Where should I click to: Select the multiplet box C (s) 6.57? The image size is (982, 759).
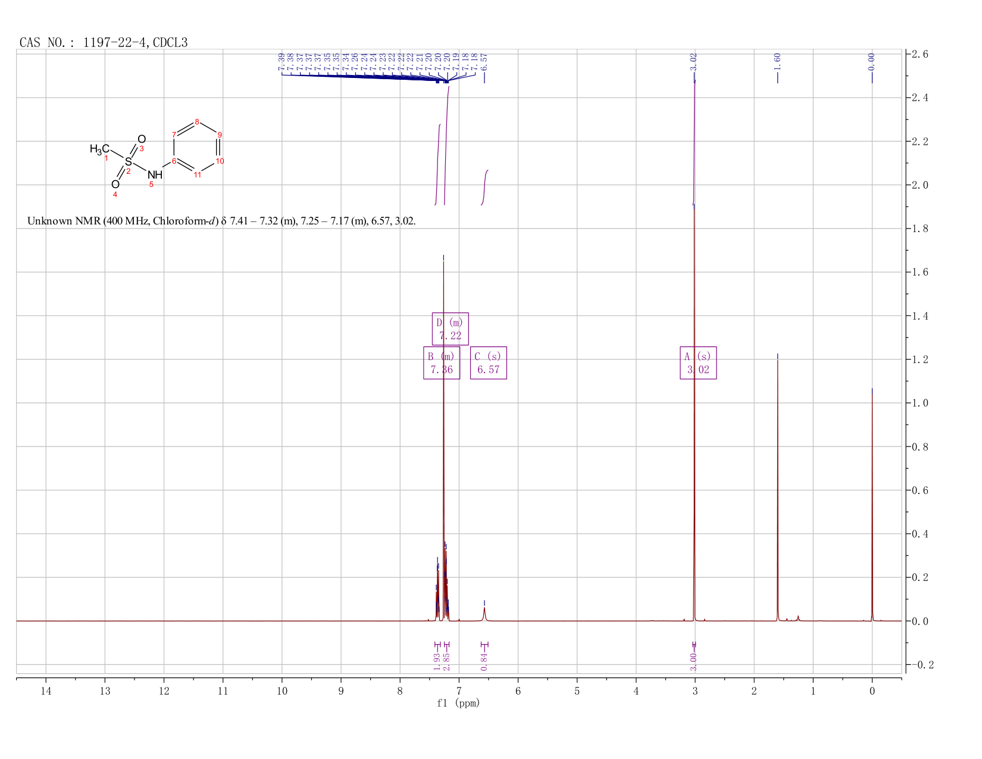coord(489,363)
